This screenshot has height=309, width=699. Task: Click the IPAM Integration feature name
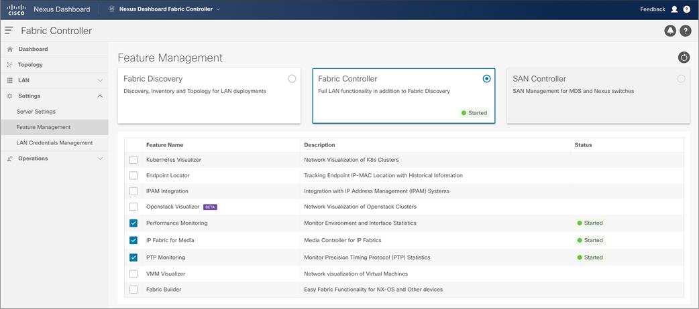(x=167, y=191)
